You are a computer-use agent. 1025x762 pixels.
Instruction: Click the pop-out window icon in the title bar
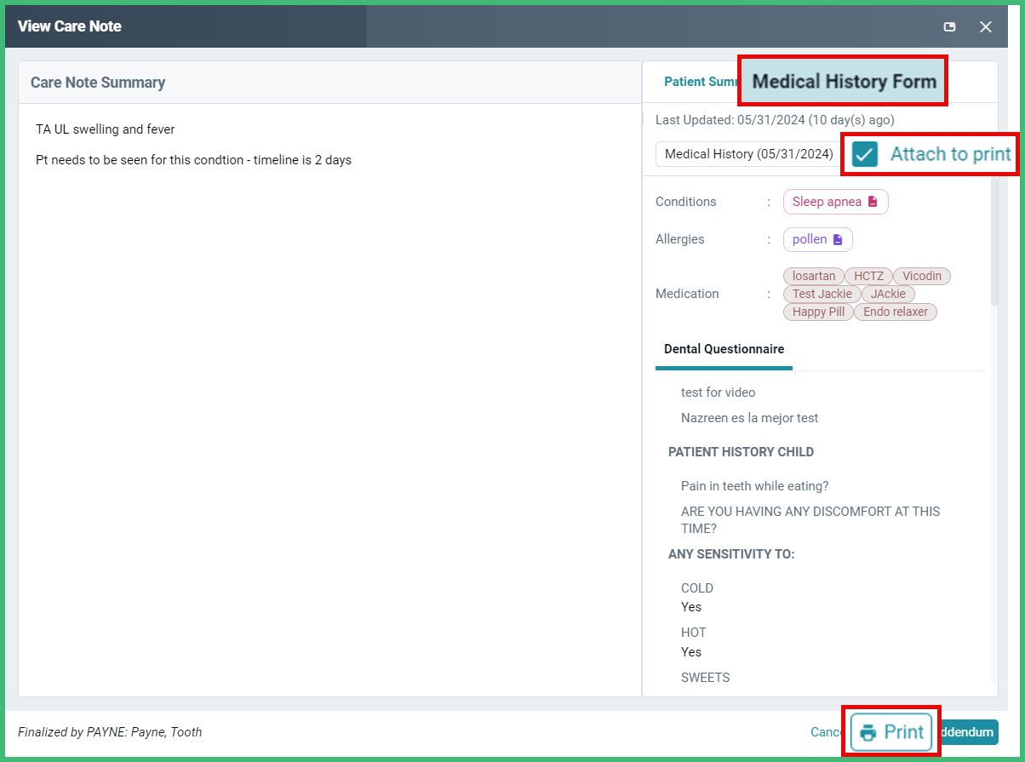[949, 26]
